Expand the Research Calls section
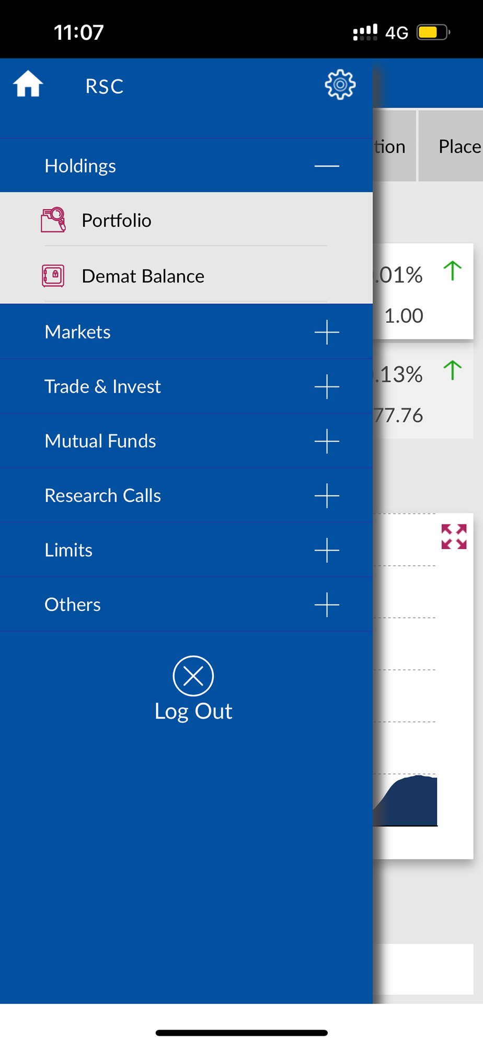The width and height of the screenshot is (483, 1046). click(x=327, y=496)
